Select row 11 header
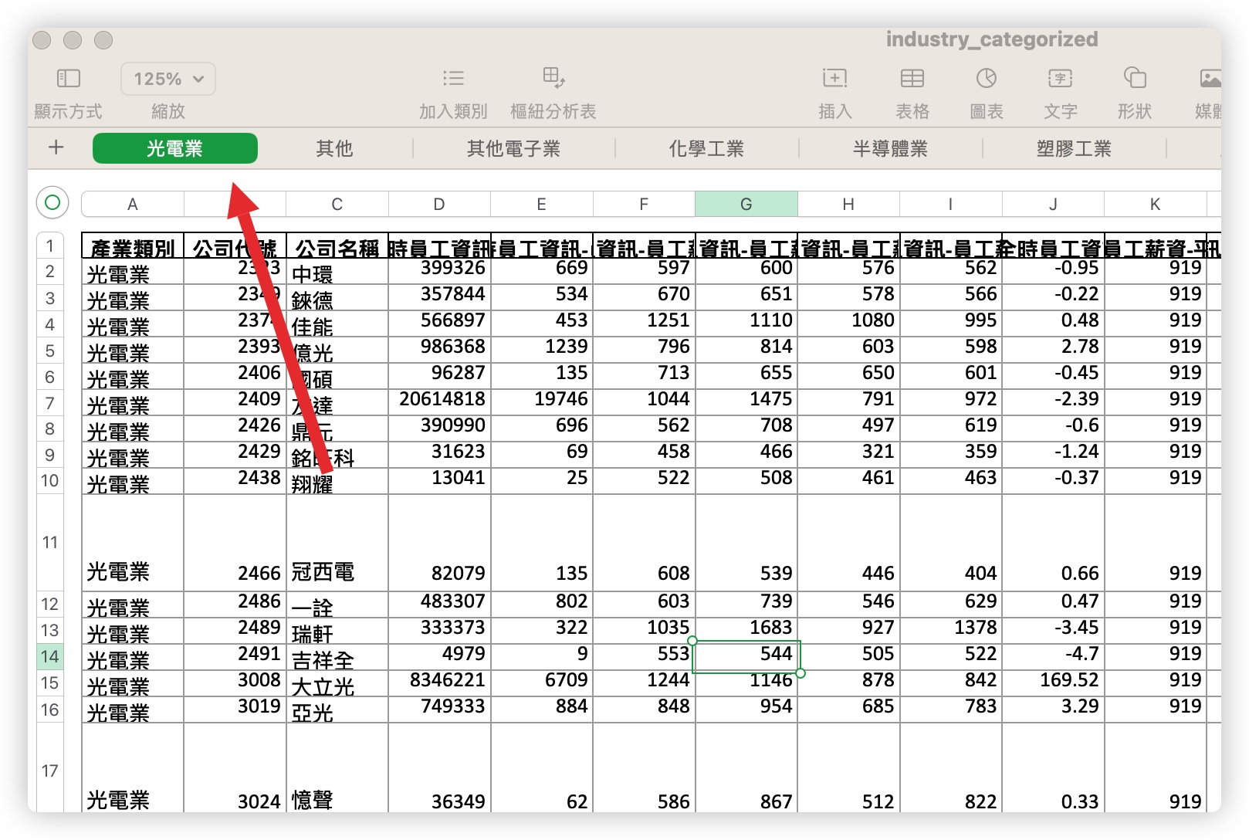Image resolution: width=1249 pixels, height=840 pixels. (50, 543)
